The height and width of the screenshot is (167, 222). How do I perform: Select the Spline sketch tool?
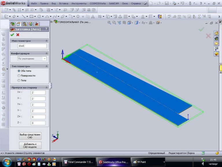[x=55, y=17]
